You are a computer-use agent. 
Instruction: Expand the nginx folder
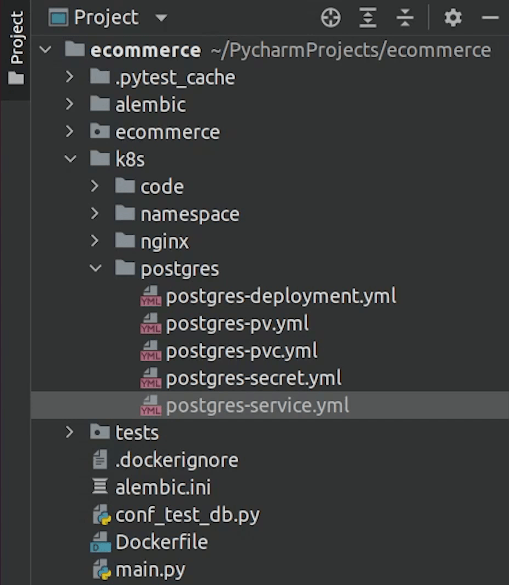[x=95, y=241]
